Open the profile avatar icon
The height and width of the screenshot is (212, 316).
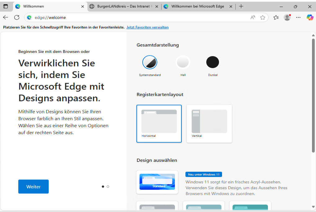(x=287, y=18)
